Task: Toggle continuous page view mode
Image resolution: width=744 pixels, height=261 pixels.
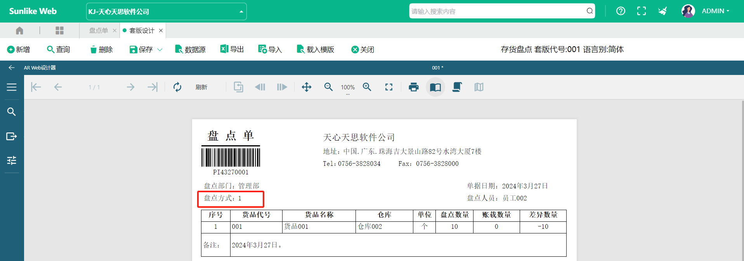Action: pyautogui.click(x=457, y=87)
